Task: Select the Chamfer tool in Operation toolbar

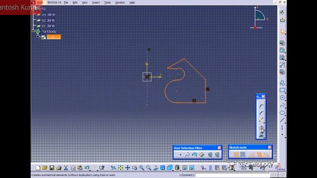Action: coord(261,113)
